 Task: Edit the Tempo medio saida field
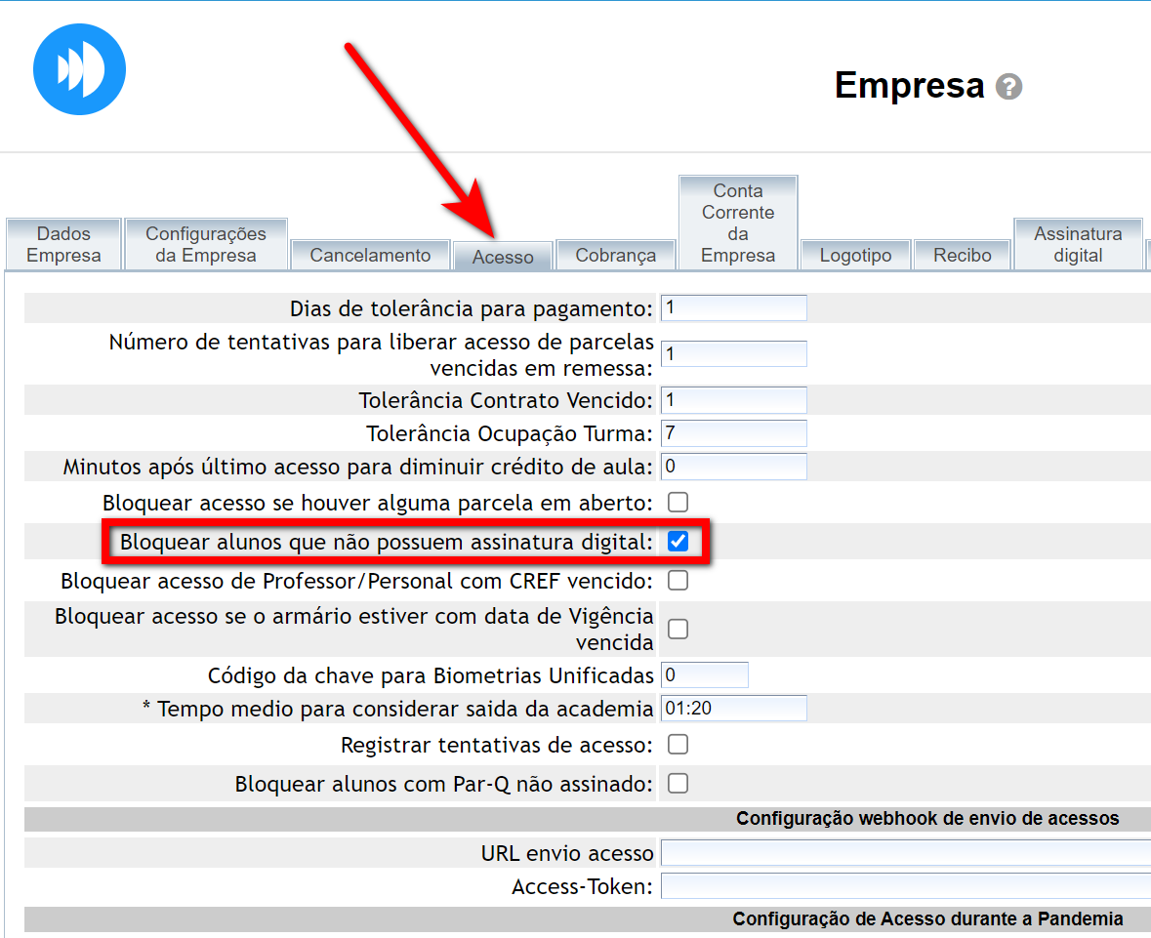[x=733, y=708]
